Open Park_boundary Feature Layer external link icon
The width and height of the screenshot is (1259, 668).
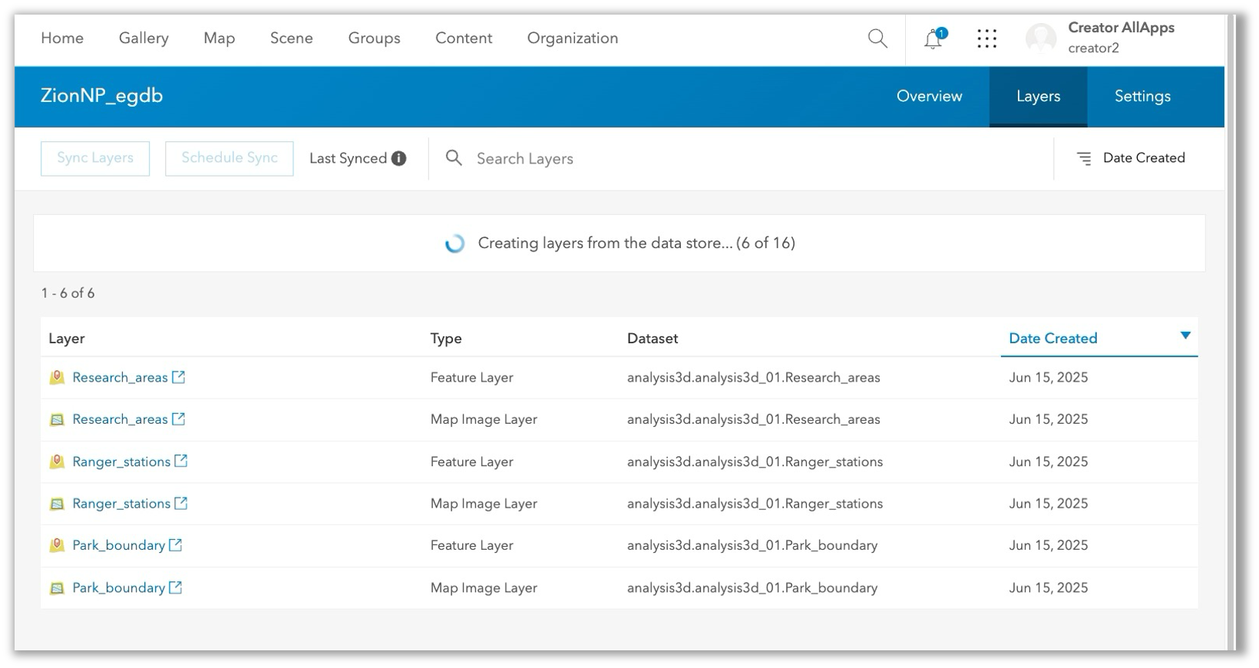pos(176,544)
